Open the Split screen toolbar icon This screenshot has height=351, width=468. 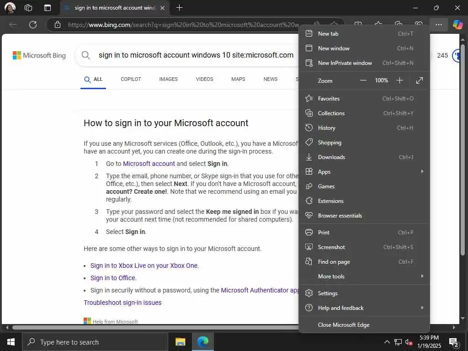(x=358, y=24)
